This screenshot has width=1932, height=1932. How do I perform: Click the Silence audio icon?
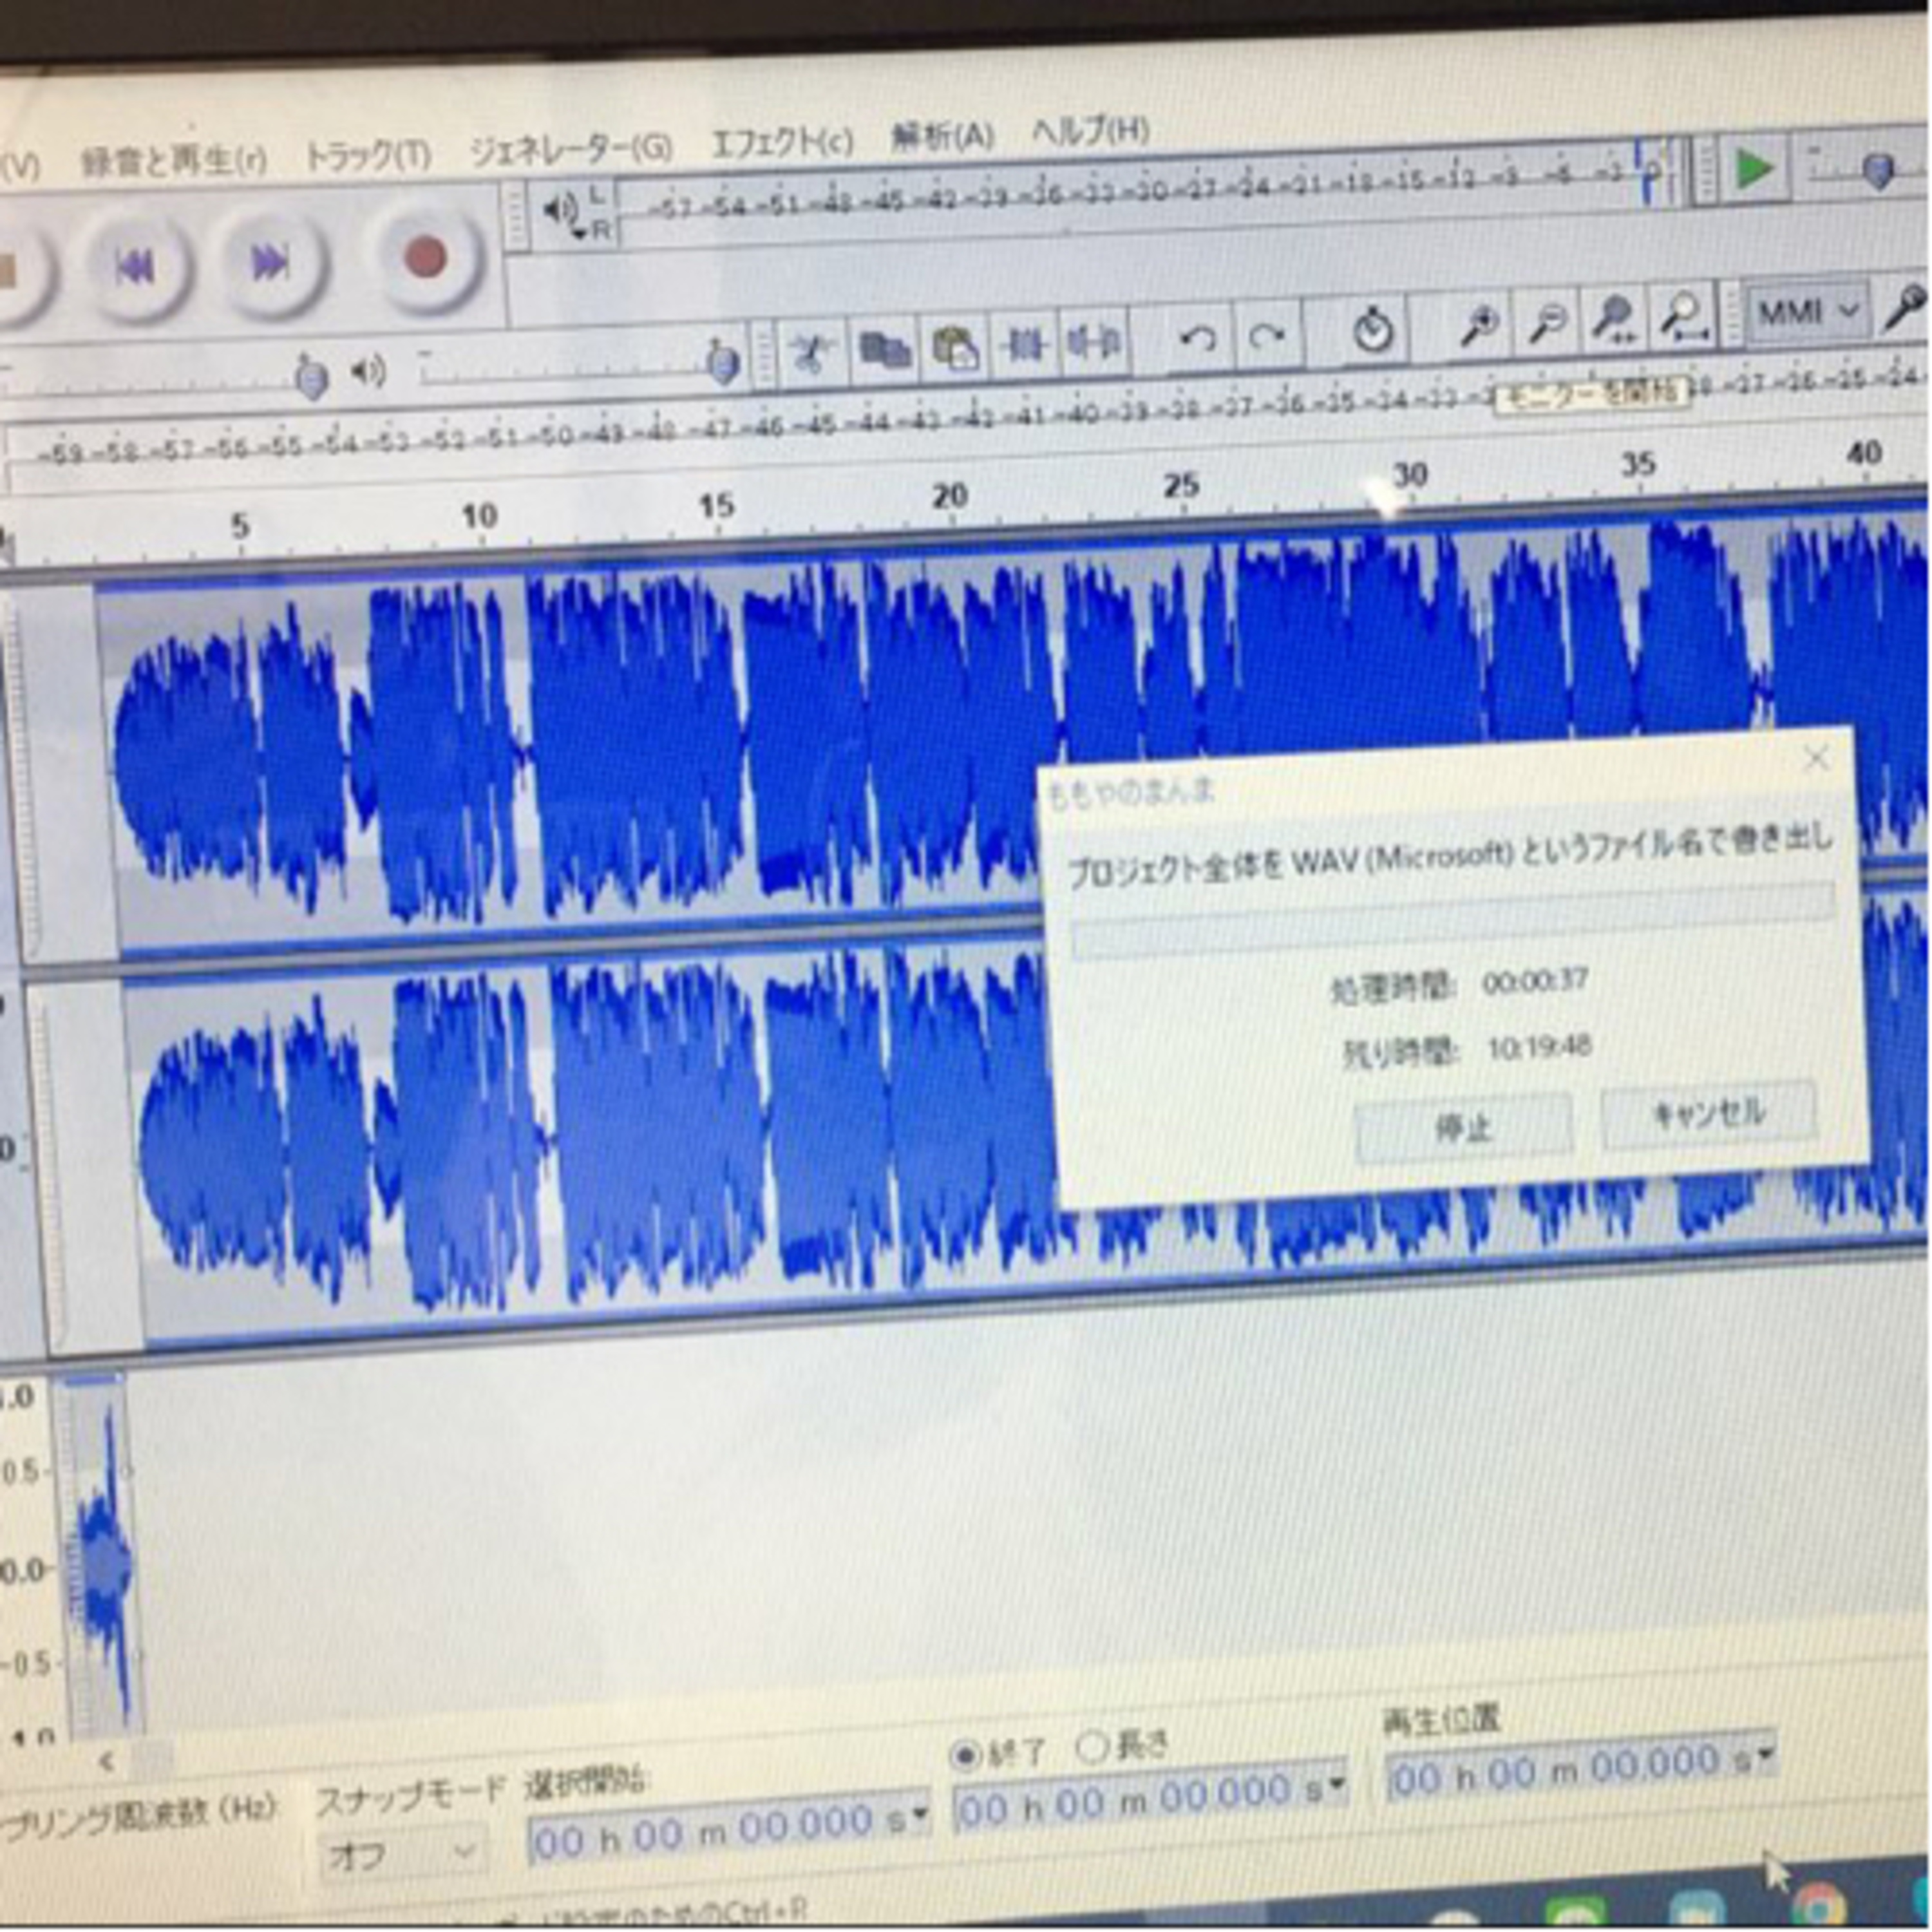(x=1094, y=343)
